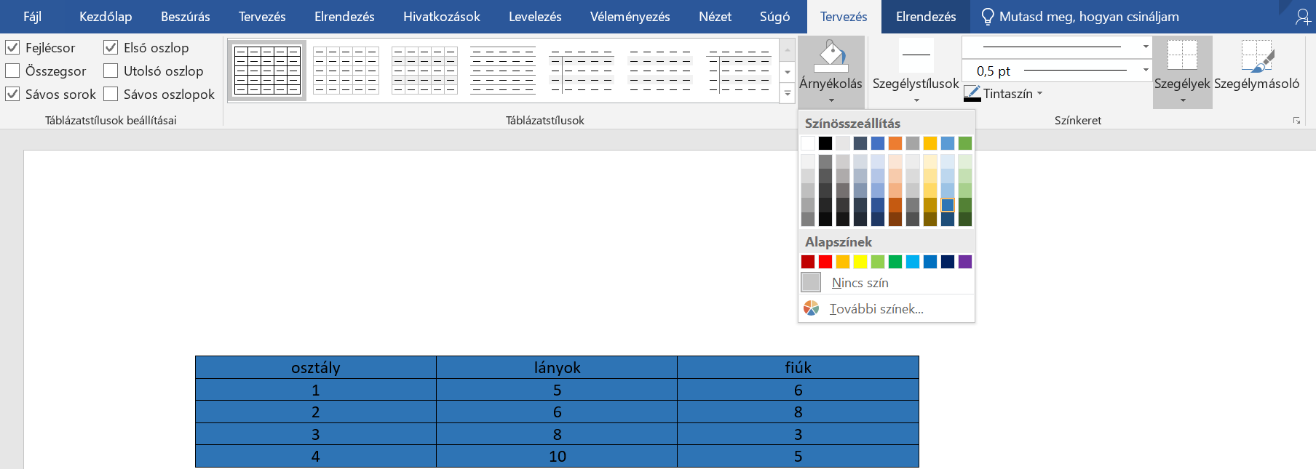Click the fiúk header cell
The image size is (1316, 469).
798,367
